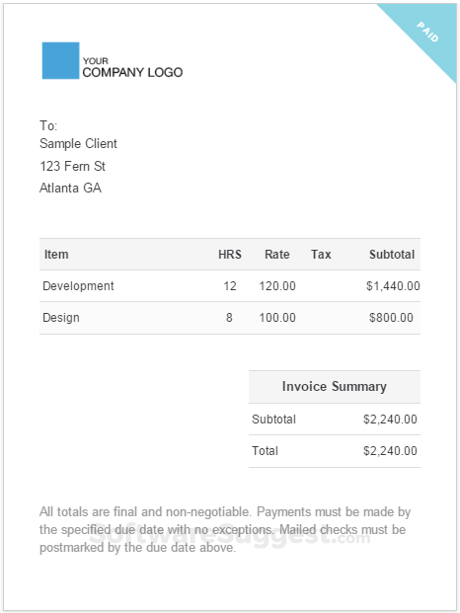Screen dimensions: 460x613
Task: Select the YOUR COMPANY LOGO text
Action: click(x=132, y=67)
